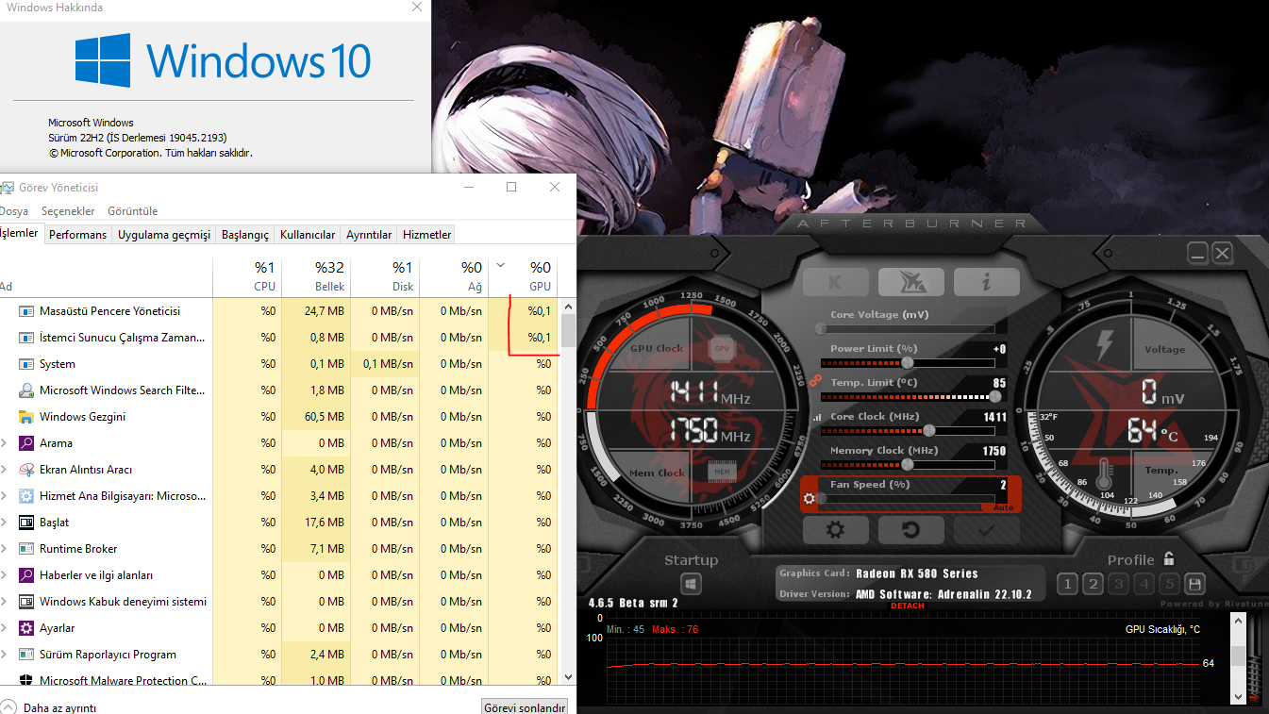Click the Haberler ve ilgi alanları icon
Viewport: 1269px width, 714px height.
[x=26, y=575]
